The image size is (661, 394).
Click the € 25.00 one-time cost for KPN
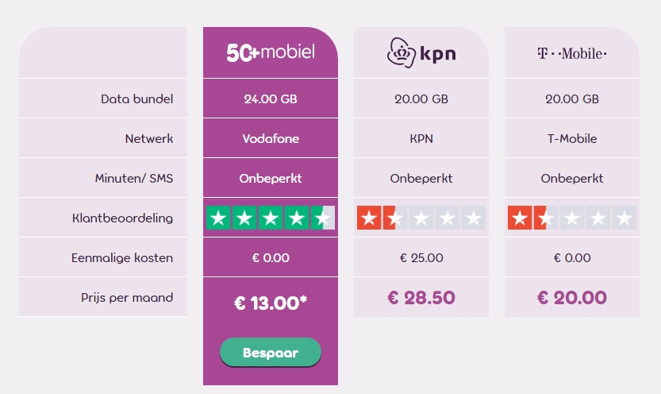click(421, 257)
